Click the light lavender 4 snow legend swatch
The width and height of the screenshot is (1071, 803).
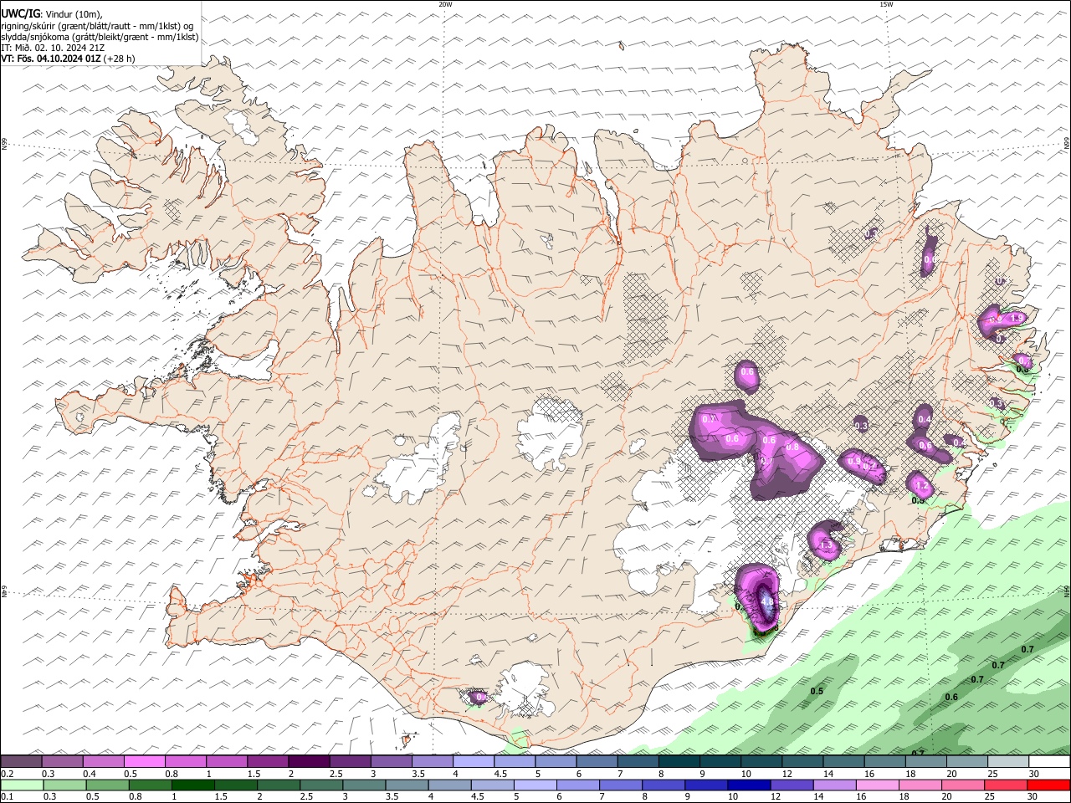tap(474, 762)
